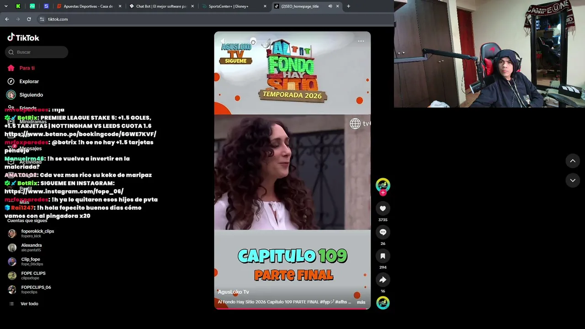Select the SEO_homepage_title TikTok tab

(306, 6)
